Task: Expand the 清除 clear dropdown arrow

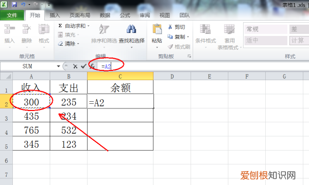Action: [78, 44]
